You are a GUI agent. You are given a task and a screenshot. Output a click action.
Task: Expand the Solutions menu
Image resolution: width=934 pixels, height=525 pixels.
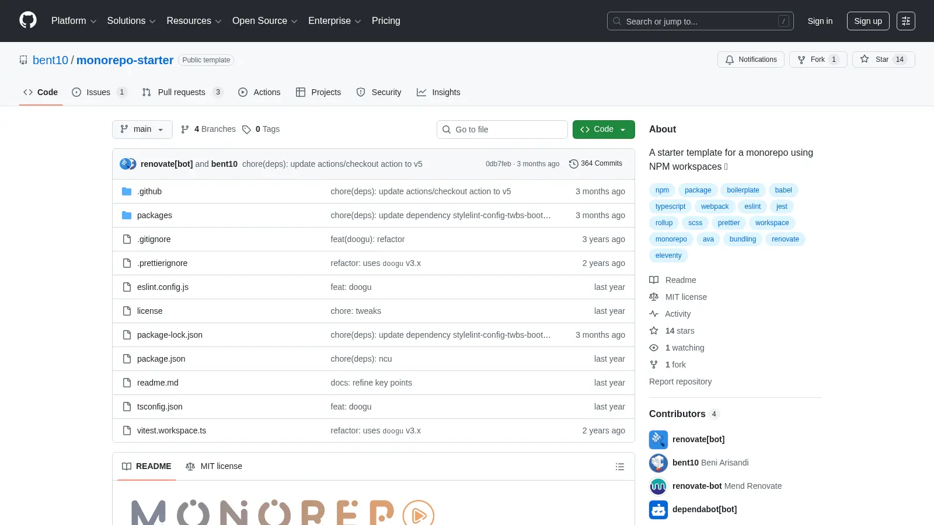pos(131,21)
